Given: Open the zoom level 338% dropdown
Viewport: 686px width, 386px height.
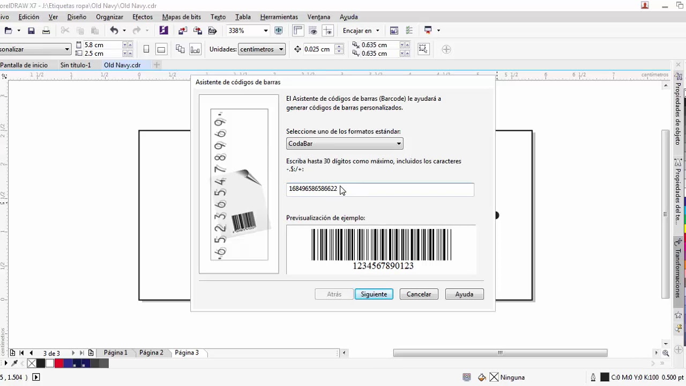Looking at the screenshot, I should point(265,31).
